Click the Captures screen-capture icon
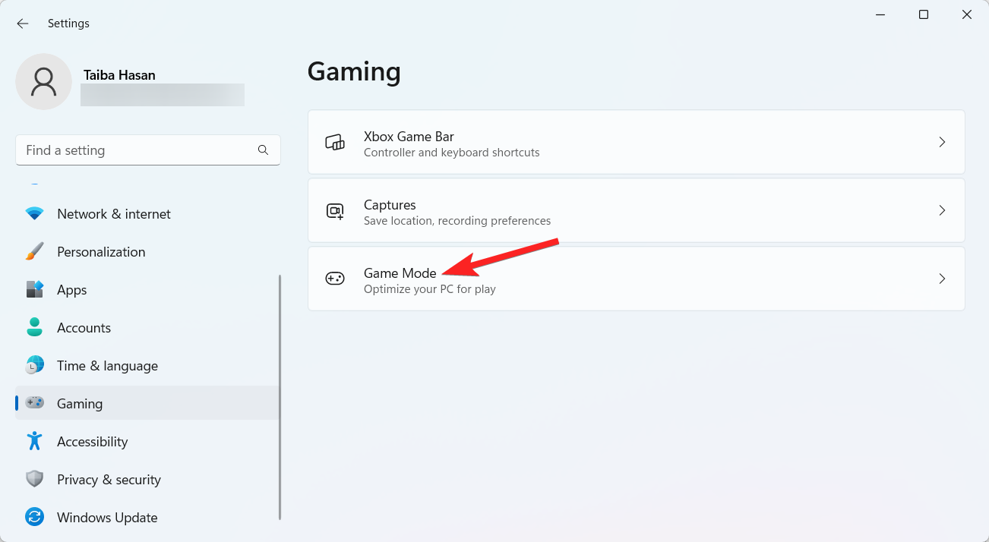The width and height of the screenshot is (989, 542). click(334, 210)
